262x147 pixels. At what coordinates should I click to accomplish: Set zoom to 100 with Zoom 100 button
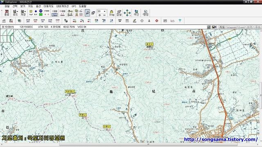[x=35, y=21]
